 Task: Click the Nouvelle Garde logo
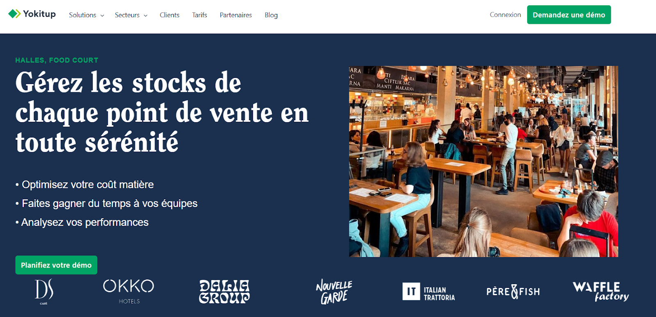pos(334,292)
